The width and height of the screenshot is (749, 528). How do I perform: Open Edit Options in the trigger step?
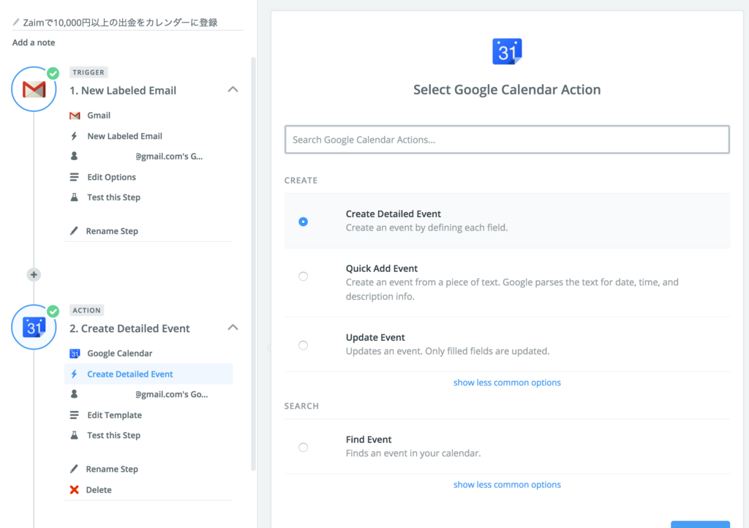(111, 177)
